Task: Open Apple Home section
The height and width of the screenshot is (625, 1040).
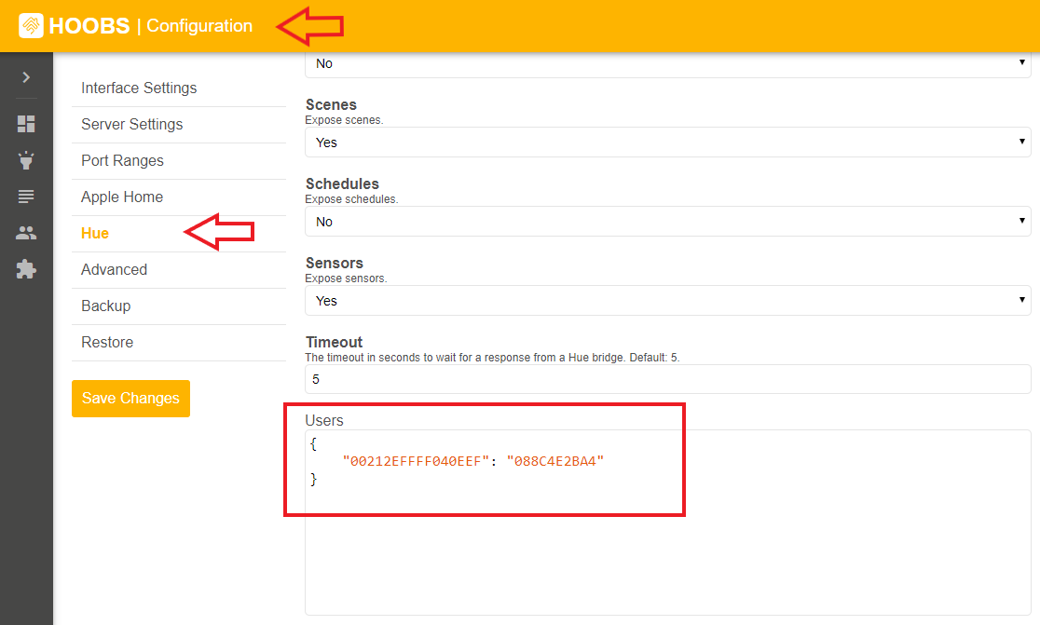Action: coord(178,197)
